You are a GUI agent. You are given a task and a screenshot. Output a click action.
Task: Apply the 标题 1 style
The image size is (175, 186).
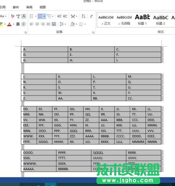pos(142,20)
